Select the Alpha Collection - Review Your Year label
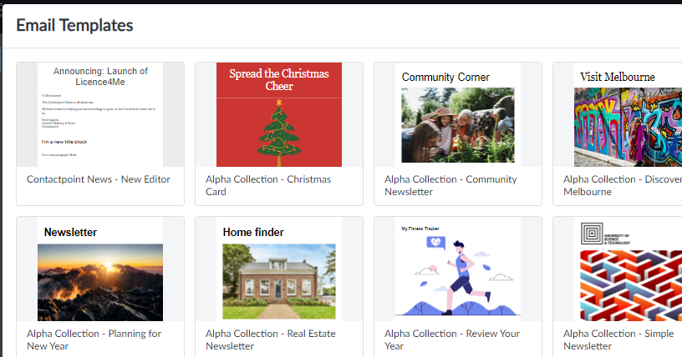The image size is (682, 357). point(452,339)
